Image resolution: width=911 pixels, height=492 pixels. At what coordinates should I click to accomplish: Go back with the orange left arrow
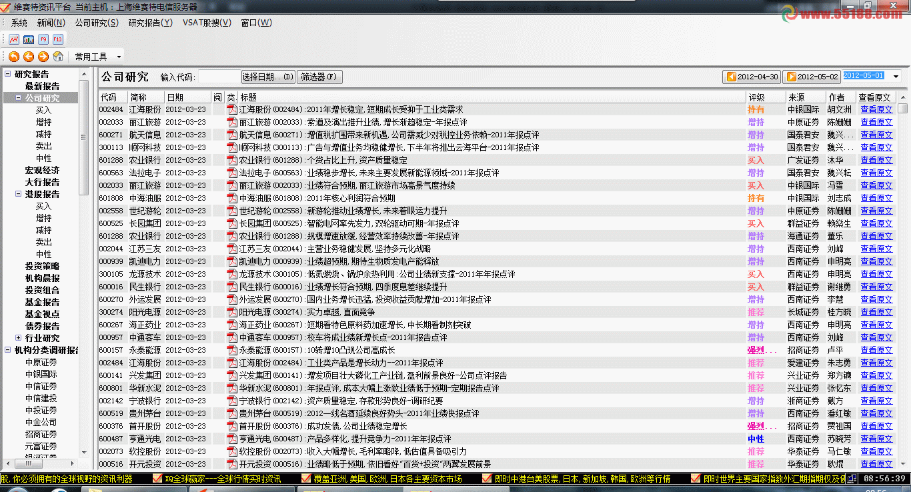(29, 57)
